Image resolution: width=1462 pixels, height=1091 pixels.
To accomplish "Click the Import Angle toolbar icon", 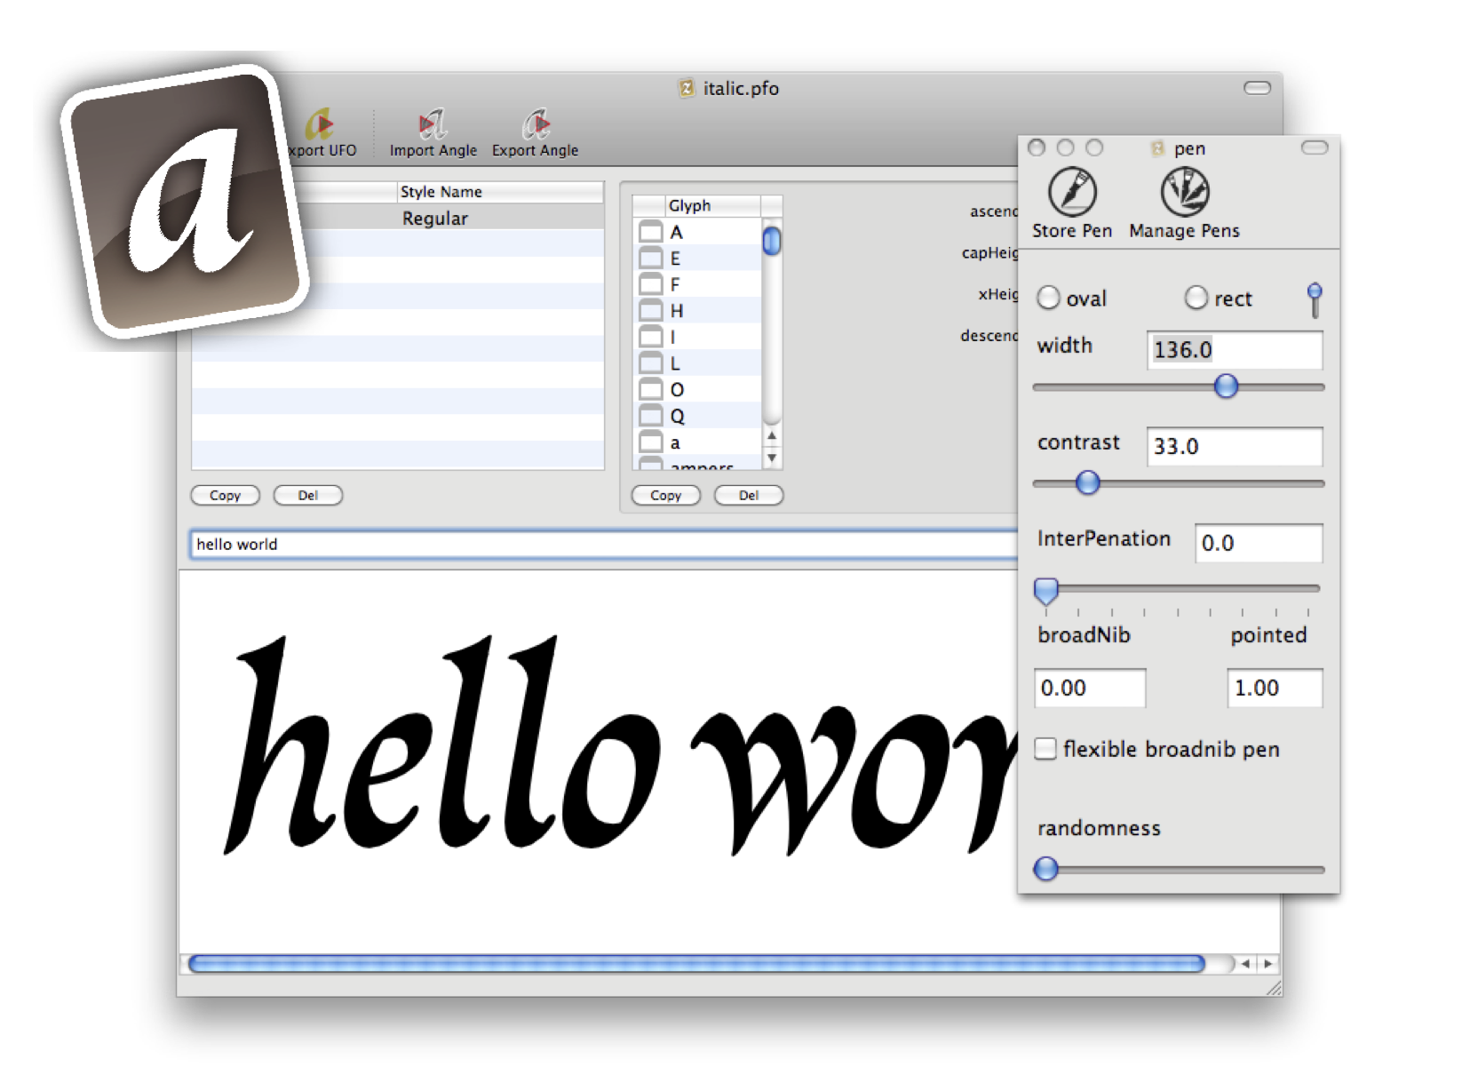I will [x=433, y=125].
